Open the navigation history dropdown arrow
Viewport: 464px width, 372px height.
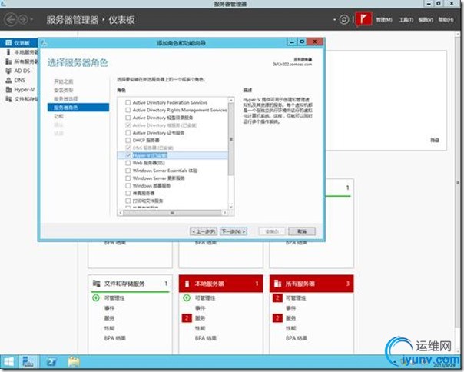point(31,20)
